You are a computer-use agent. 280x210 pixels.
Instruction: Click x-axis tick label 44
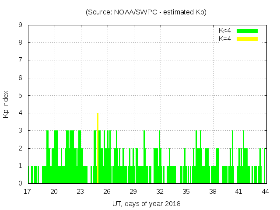(265, 192)
